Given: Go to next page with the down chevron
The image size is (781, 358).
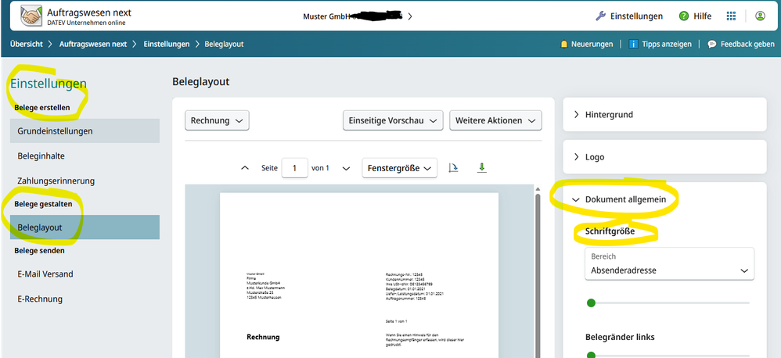Looking at the screenshot, I should 346,168.
